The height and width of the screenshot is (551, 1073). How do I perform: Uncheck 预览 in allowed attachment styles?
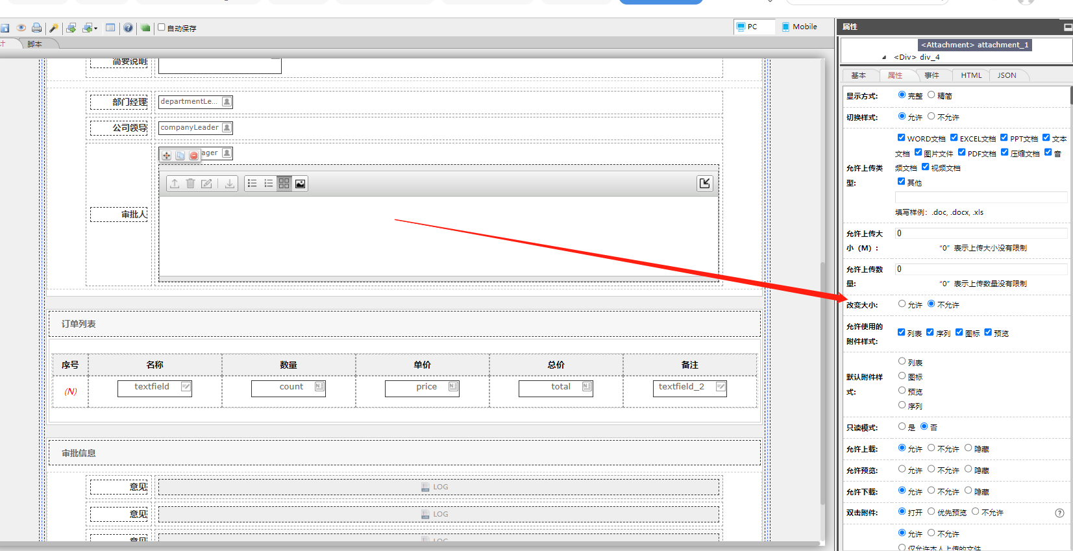click(988, 332)
